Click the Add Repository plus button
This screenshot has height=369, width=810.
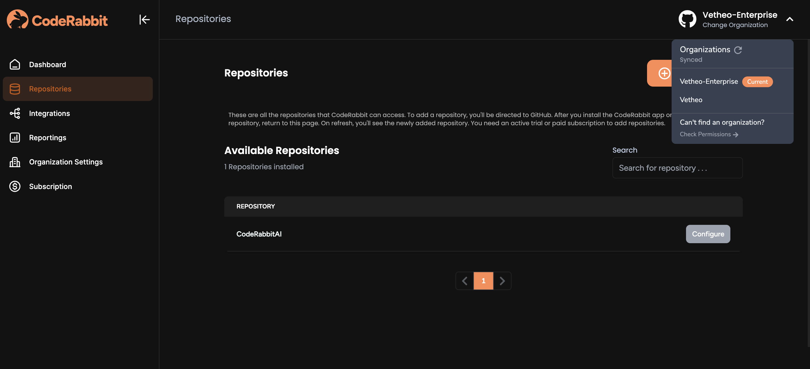pos(663,73)
